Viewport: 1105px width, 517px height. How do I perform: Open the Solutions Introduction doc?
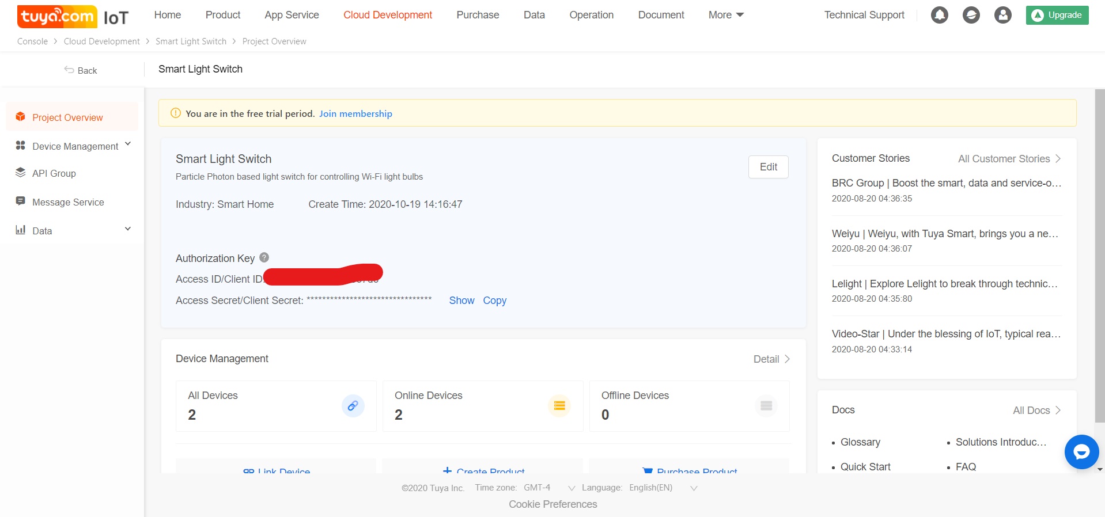[1001, 442]
